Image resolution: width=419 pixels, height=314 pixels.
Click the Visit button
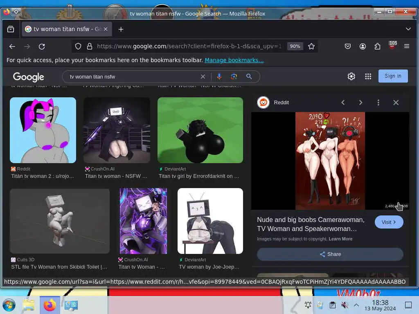[389, 222]
